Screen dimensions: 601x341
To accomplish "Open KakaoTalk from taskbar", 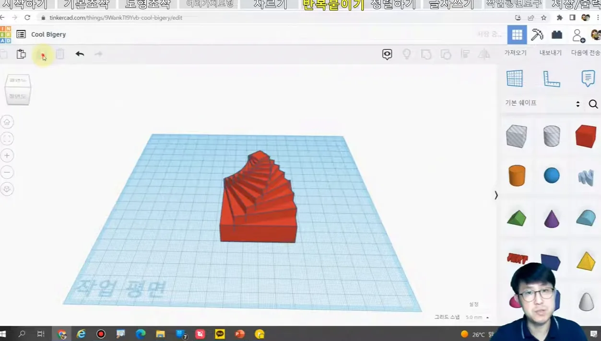I will 220,334.
